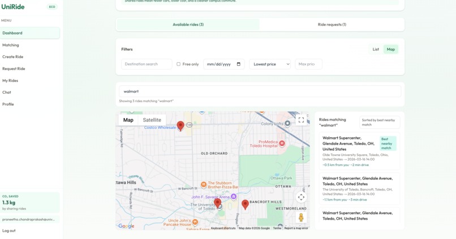Open the map Terms link
This screenshot has height=239, width=456.
coord(277,228)
